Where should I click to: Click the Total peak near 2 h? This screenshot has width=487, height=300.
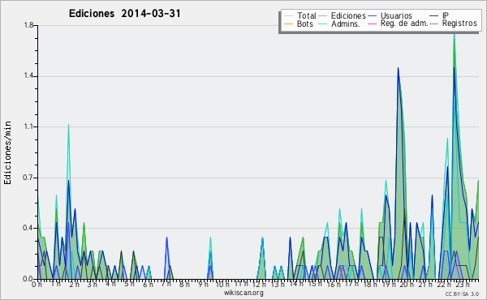(x=68, y=125)
